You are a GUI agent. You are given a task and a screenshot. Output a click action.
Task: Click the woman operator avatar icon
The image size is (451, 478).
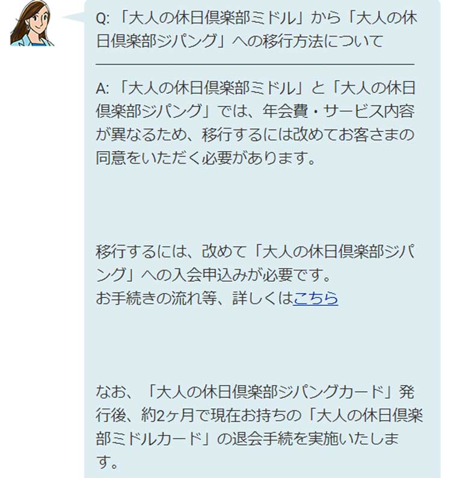pyautogui.click(x=32, y=23)
